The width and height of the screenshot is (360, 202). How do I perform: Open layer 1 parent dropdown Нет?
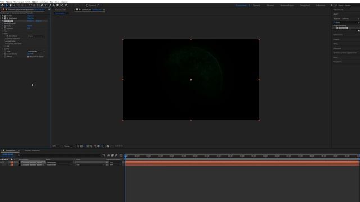115,162
